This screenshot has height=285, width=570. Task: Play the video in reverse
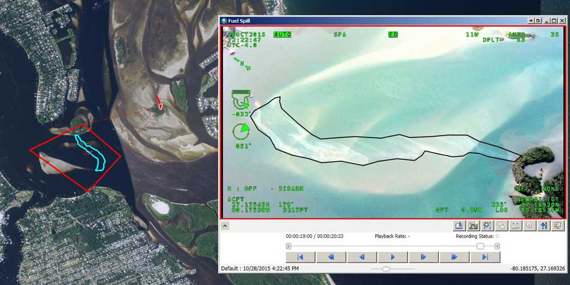point(362,257)
